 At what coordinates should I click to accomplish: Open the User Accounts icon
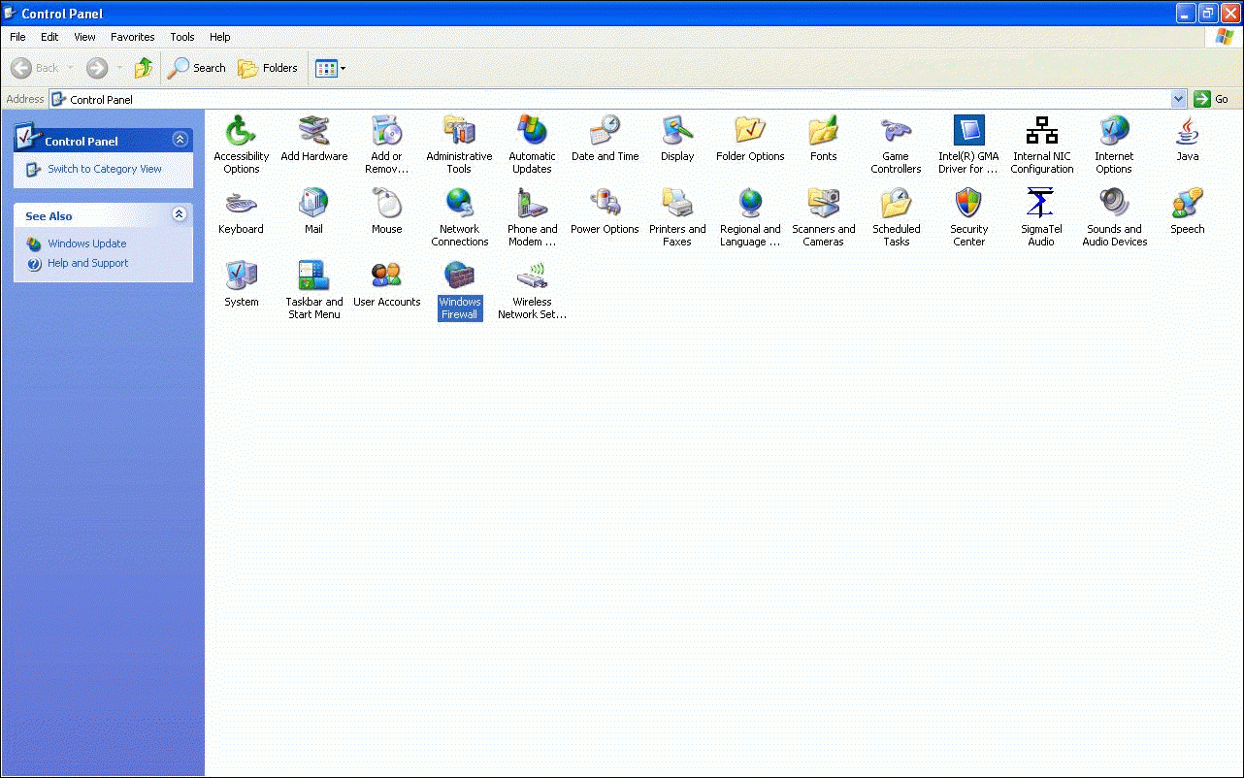tap(386, 276)
